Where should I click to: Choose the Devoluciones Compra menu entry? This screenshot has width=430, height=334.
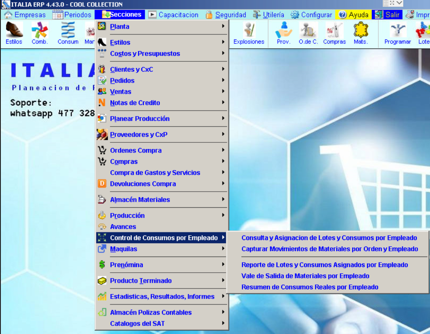pyautogui.click(x=161, y=184)
